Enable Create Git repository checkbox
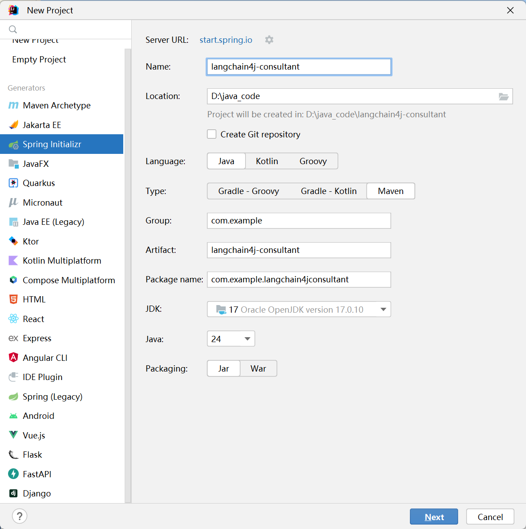This screenshot has width=526, height=529. point(212,134)
